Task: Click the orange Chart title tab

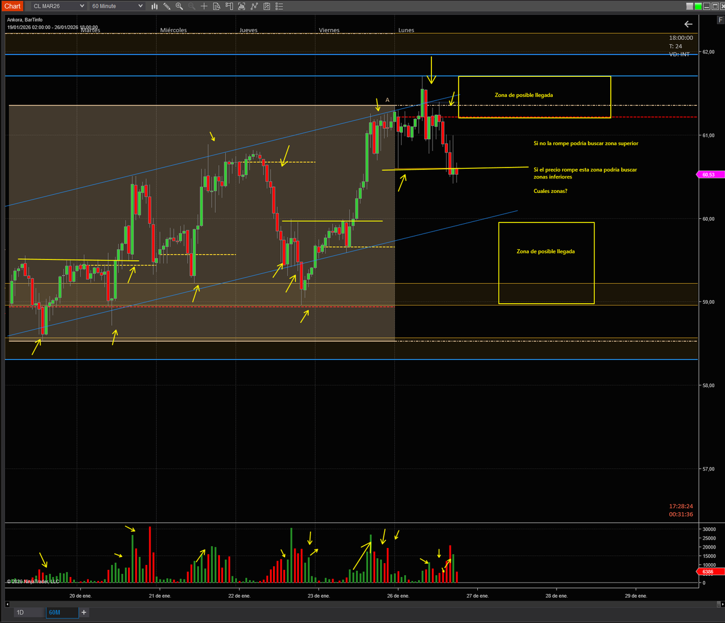Action: tap(13, 6)
